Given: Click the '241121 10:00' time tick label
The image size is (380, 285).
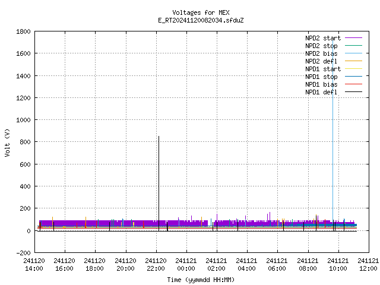Looking at the screenshot, I should tap(338, 265).
